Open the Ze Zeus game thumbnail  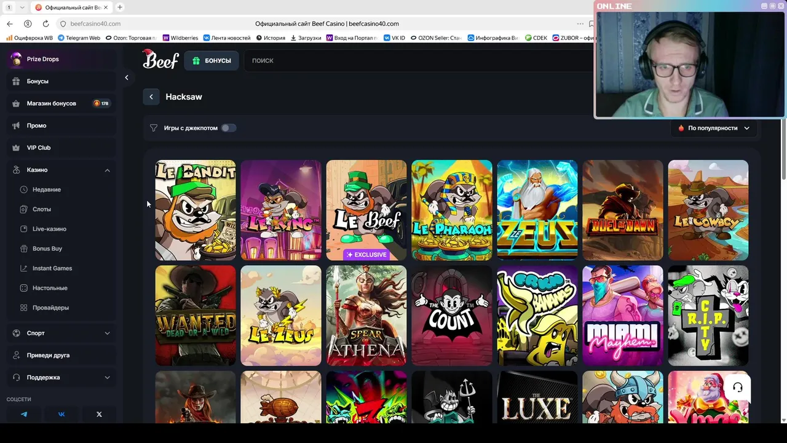(537, 210)
